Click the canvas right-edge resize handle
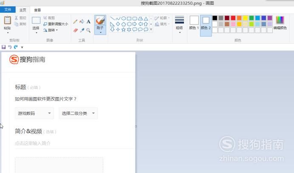The image size is (294, 173). point(136,126)
